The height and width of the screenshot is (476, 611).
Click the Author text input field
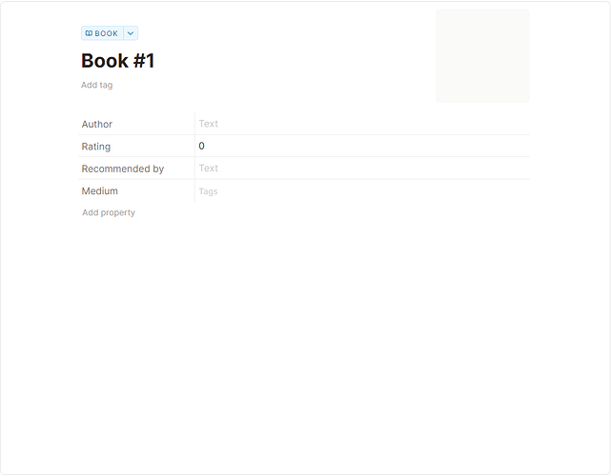(x=362, y=124)
